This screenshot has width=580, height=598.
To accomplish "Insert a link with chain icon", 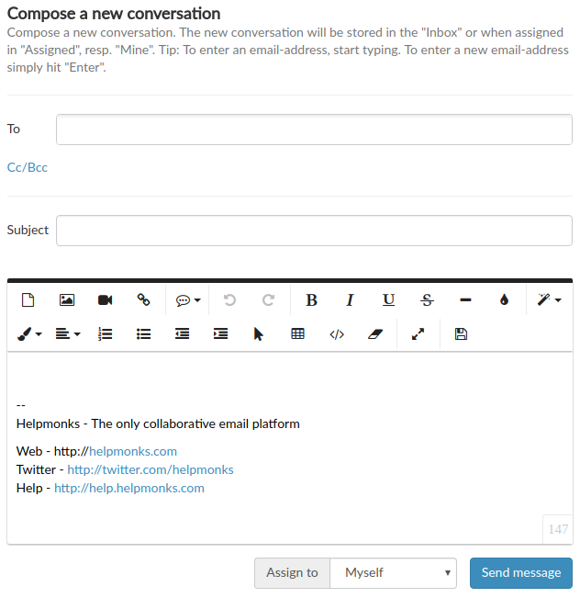I will click(143, 299).
